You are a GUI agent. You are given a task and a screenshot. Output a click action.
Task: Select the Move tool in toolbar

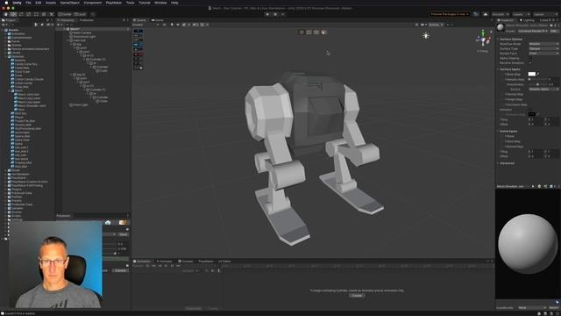point(13,14)
